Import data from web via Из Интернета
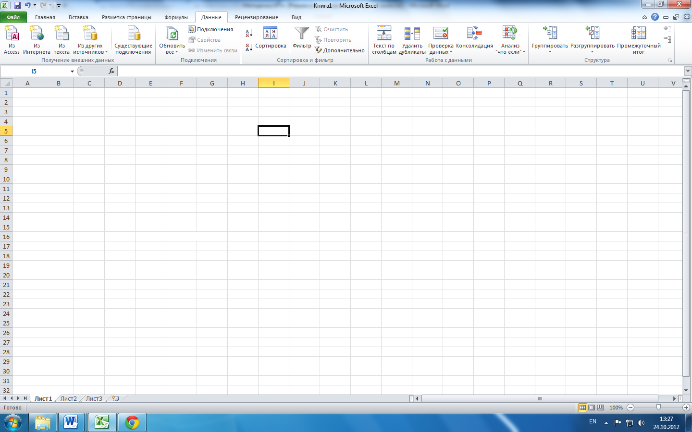 pyautogui.click(x=37, y=40)
